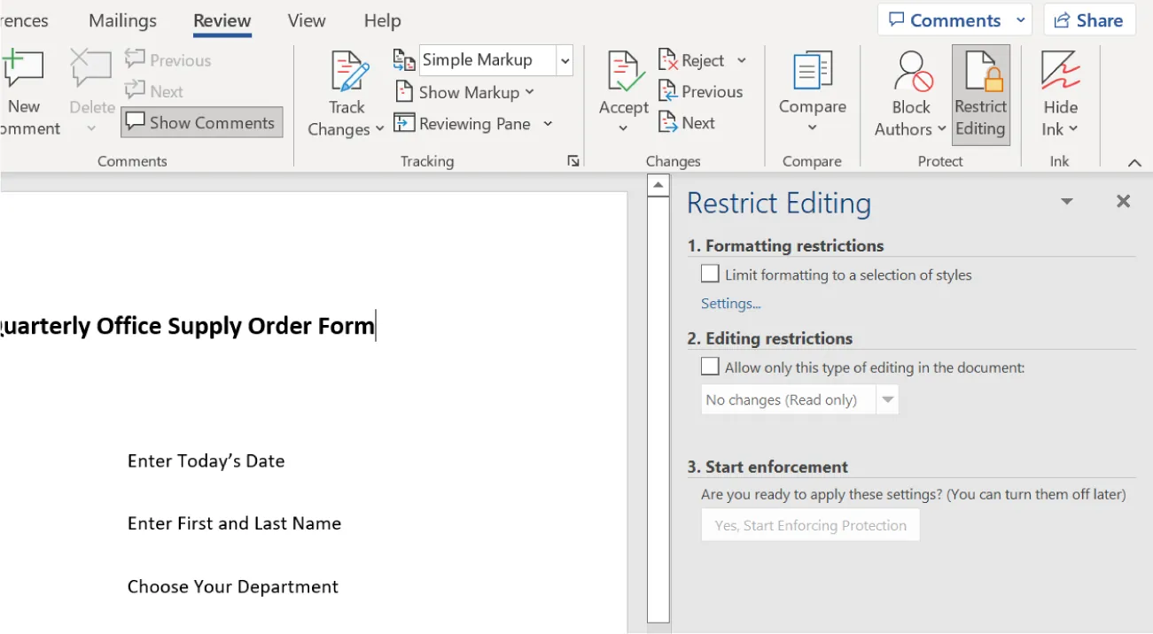Jump to the Next tracked change
The image size is (1153, 634).
[687, 123]
